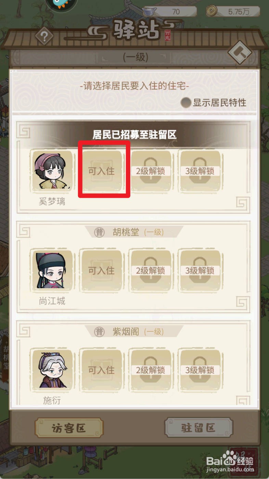Viewport: 269px width, 479px height.
Task: Choose the 可入住 slot in 紫烟阁
Action: tap(101, 370)
